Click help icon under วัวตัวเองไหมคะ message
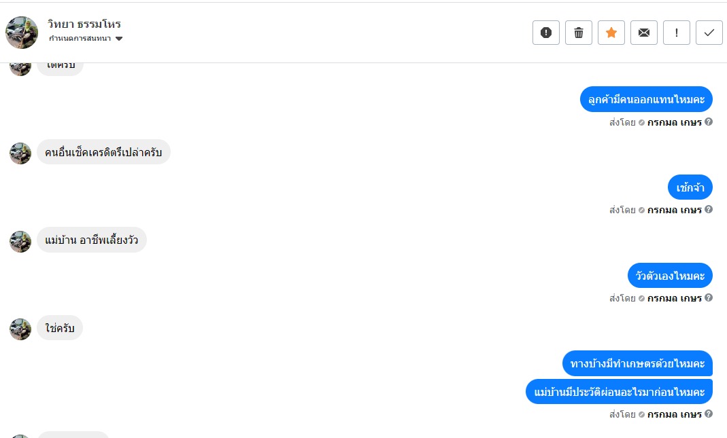The width and height of the screenshot is (727, 438). click(709, 297)
